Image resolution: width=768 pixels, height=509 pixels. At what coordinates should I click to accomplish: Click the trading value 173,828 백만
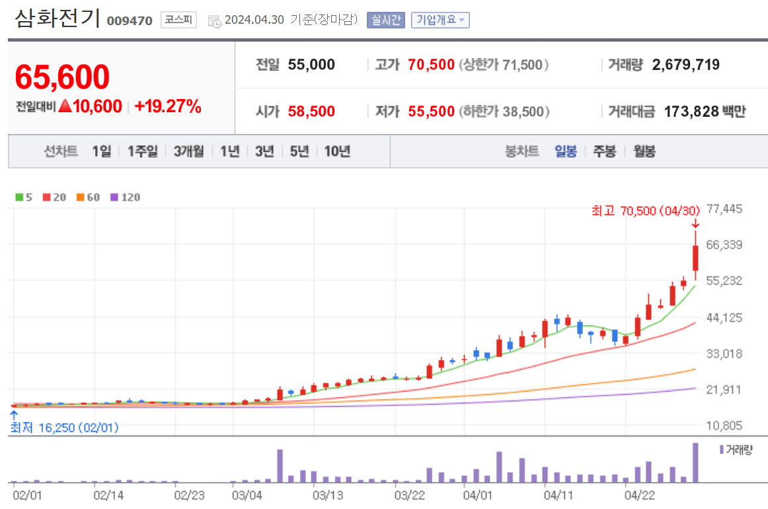tap(705, 112)
